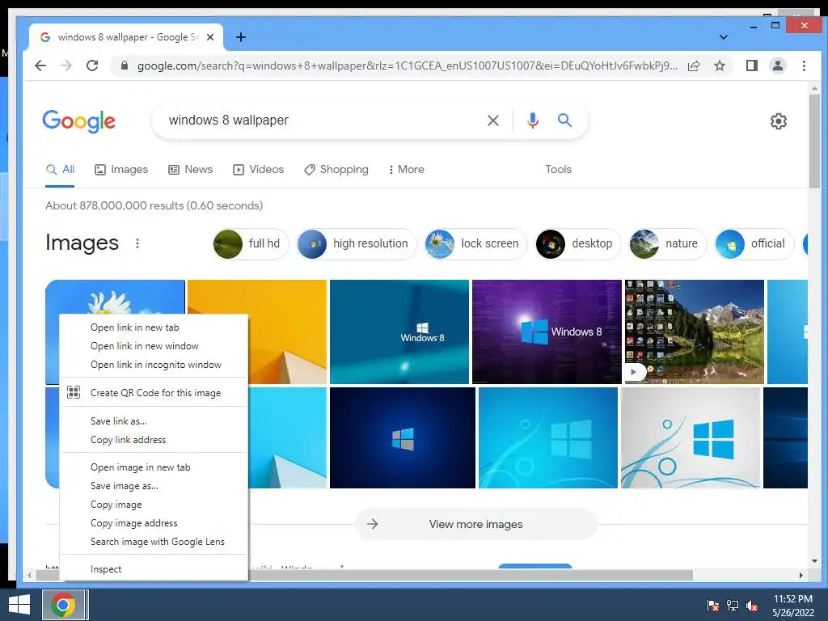This screenshot has width=828, height=621.
Task: Click the View more images button
Action: [x=475, y=524]
